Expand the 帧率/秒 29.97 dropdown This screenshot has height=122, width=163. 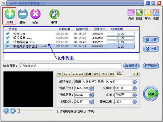pos(91,102)
